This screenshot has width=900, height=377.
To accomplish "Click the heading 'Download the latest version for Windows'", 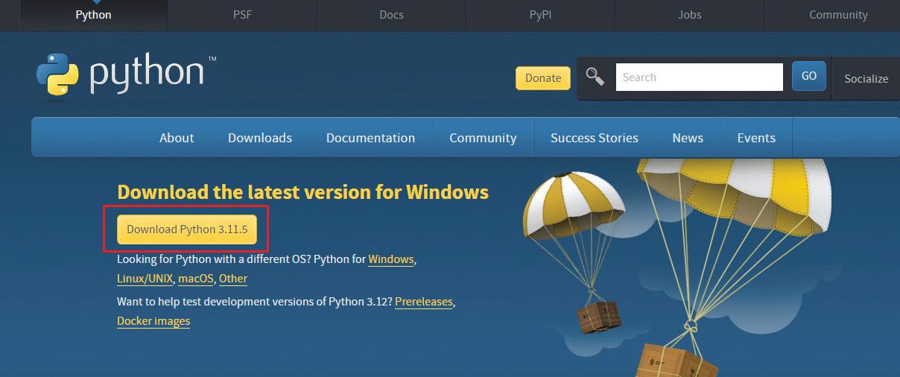I will [x=302, y=192].
